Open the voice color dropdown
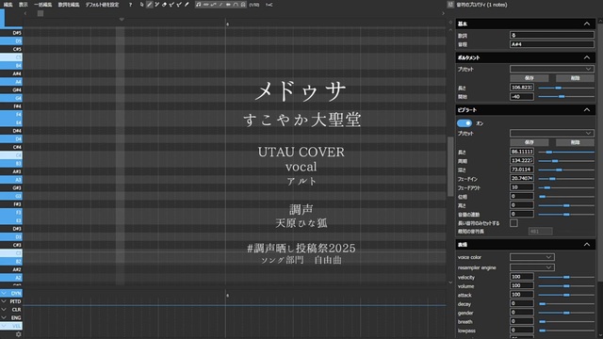Screen dimensions: 603x339 (531, 257)
